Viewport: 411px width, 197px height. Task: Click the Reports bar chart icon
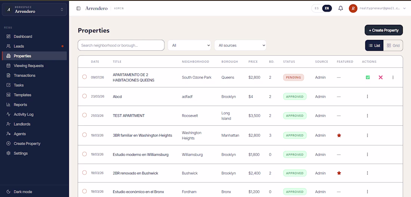tap(8, 104)
